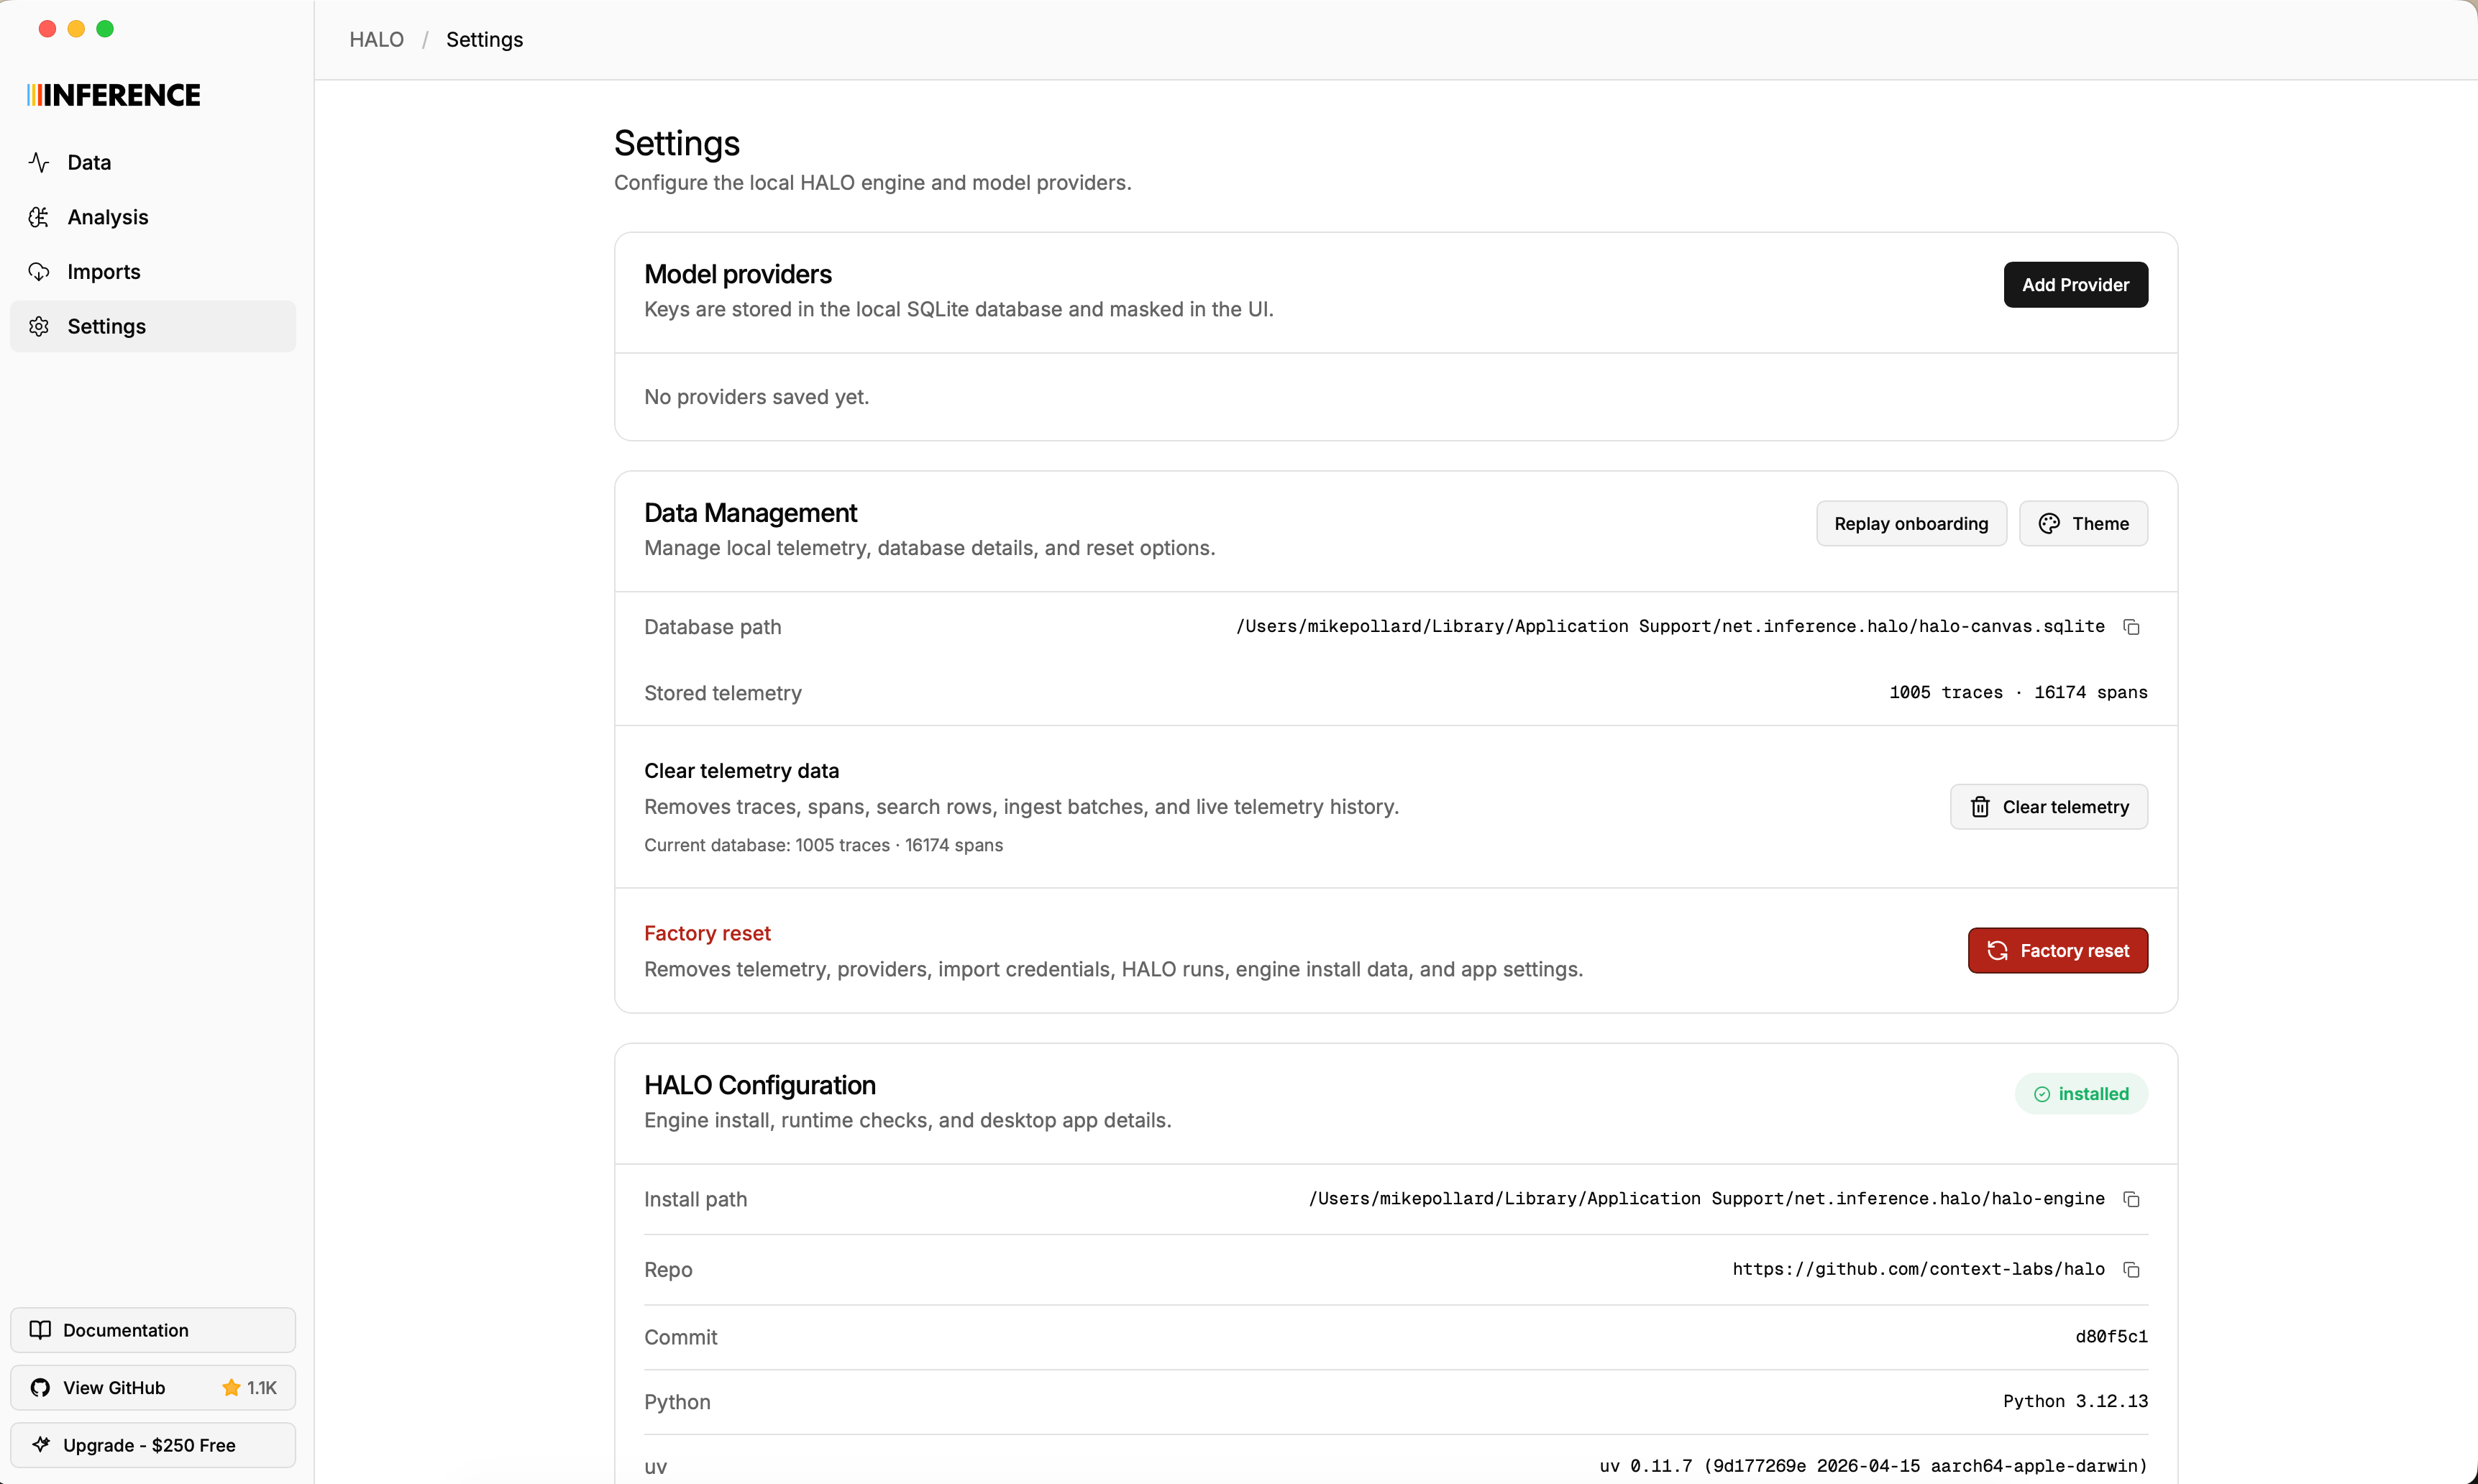The width and height of the screenshot is (2478, 1484).
Task: Click the Factory reset circular arrows icon
Action: point(1997,951)
